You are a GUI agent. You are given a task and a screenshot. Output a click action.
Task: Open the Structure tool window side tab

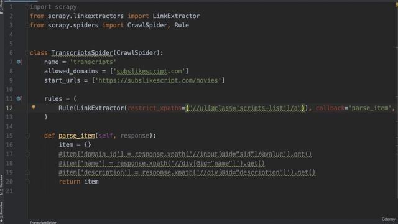click(x=1, y=185)
